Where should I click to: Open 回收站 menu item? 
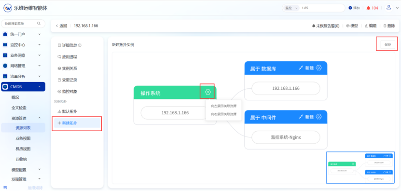(21, 159)
